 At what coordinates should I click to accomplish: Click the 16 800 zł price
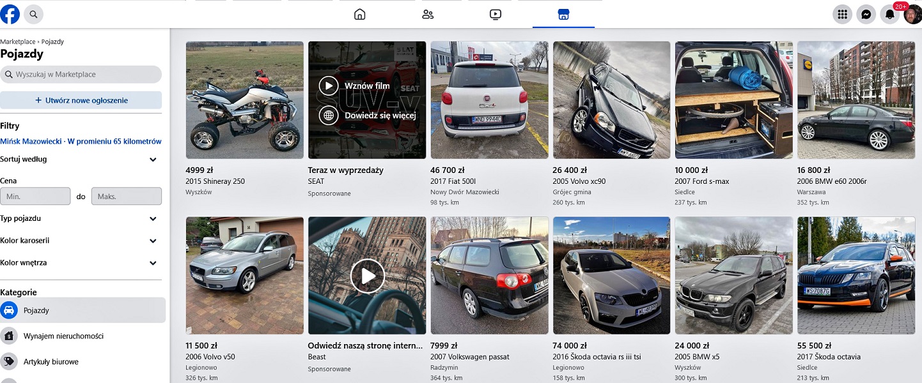[x=814, y=170]
